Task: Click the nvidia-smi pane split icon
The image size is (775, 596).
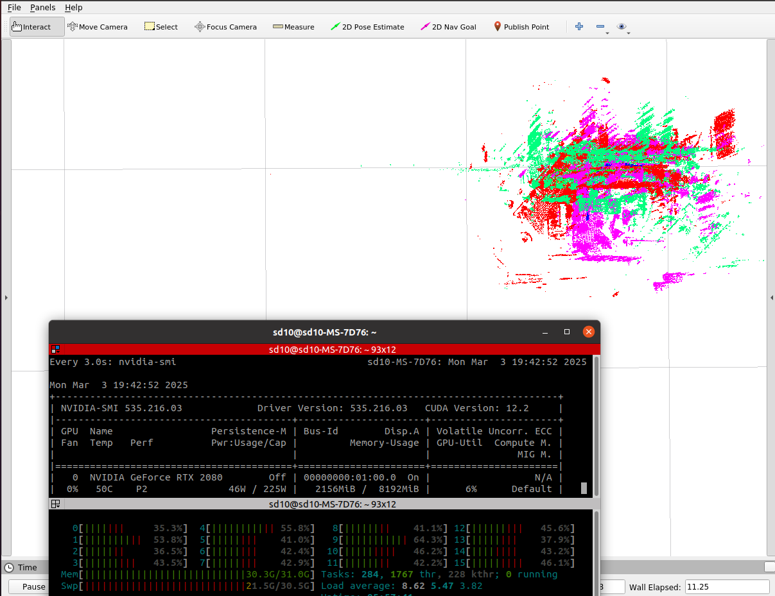Action: [56, 350]
